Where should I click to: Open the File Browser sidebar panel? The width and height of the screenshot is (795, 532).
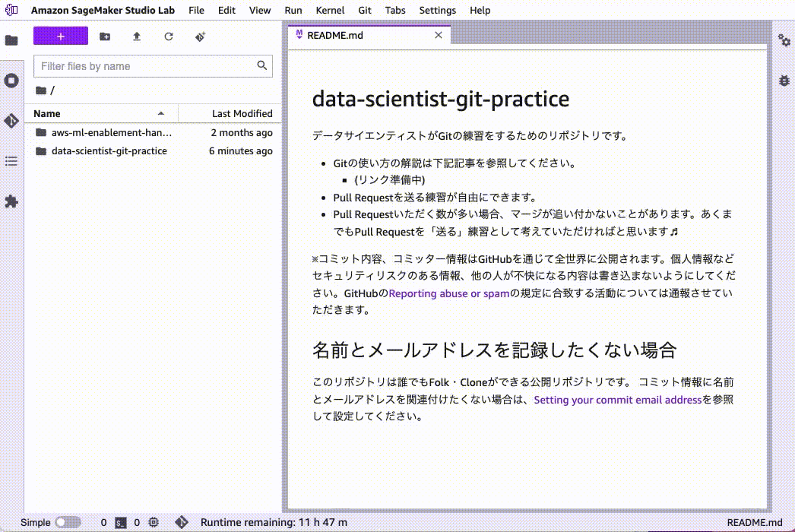[x=11, y=40]
